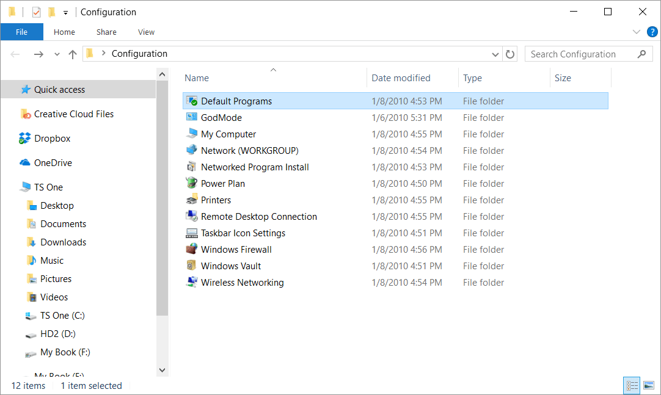The width and height of the screenshot is (661, 395).
Task: Click the GodMode control panel icon
Action: [191, 117]
